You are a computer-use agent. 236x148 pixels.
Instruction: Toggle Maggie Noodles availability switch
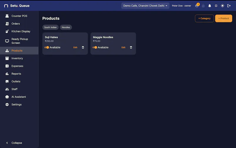pyautogui.click(x=95, y=47)
